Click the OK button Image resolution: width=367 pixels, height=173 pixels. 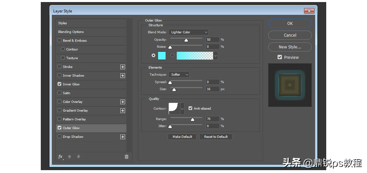(x=290, y=23)
